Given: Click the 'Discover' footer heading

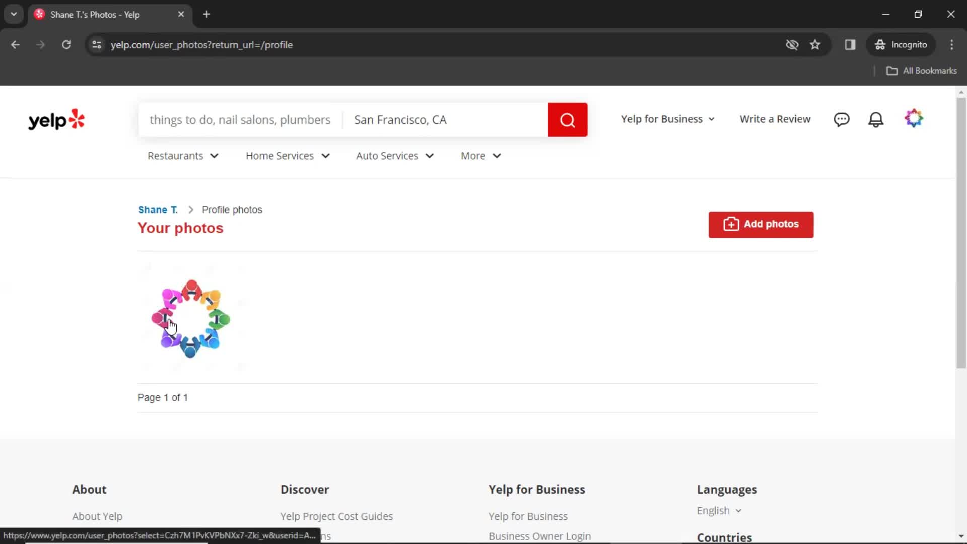Looking at the screenshot, I should click(x=305, y=490).
